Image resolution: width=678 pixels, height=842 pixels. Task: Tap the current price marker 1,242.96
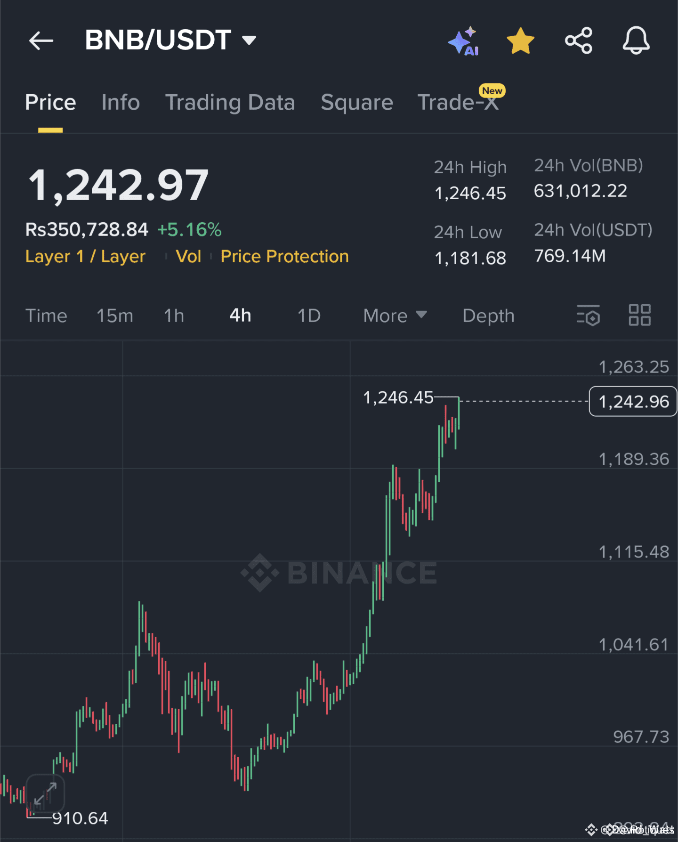pos(633,402)
